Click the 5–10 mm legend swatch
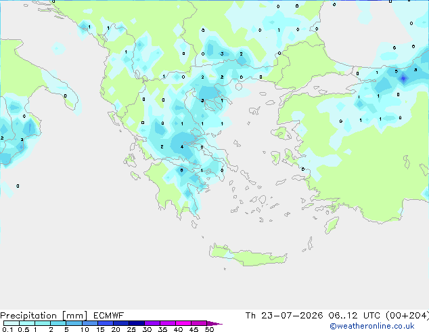 pos(74,323)
